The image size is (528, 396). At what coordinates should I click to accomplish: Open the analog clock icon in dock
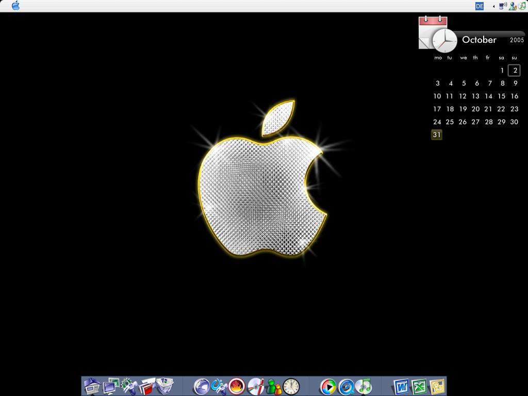pos(291,386)
